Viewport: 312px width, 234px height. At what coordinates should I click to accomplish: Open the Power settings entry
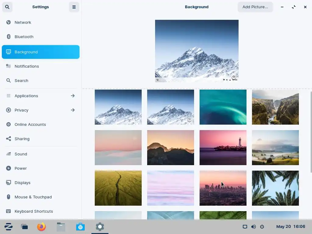(x=41, y=168)
